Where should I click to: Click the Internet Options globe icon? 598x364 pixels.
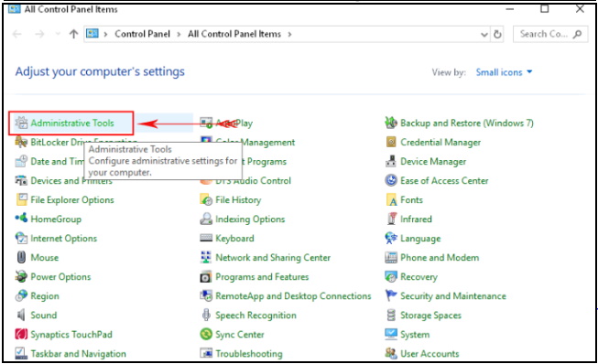point(21,238)
